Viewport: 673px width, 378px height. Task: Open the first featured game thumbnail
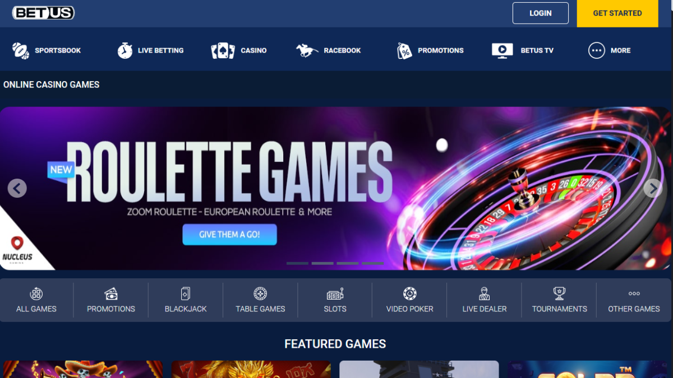click(82, 369)
